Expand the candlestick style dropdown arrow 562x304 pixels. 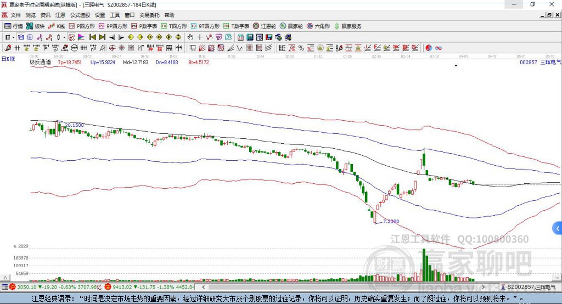tap(64, 37)
